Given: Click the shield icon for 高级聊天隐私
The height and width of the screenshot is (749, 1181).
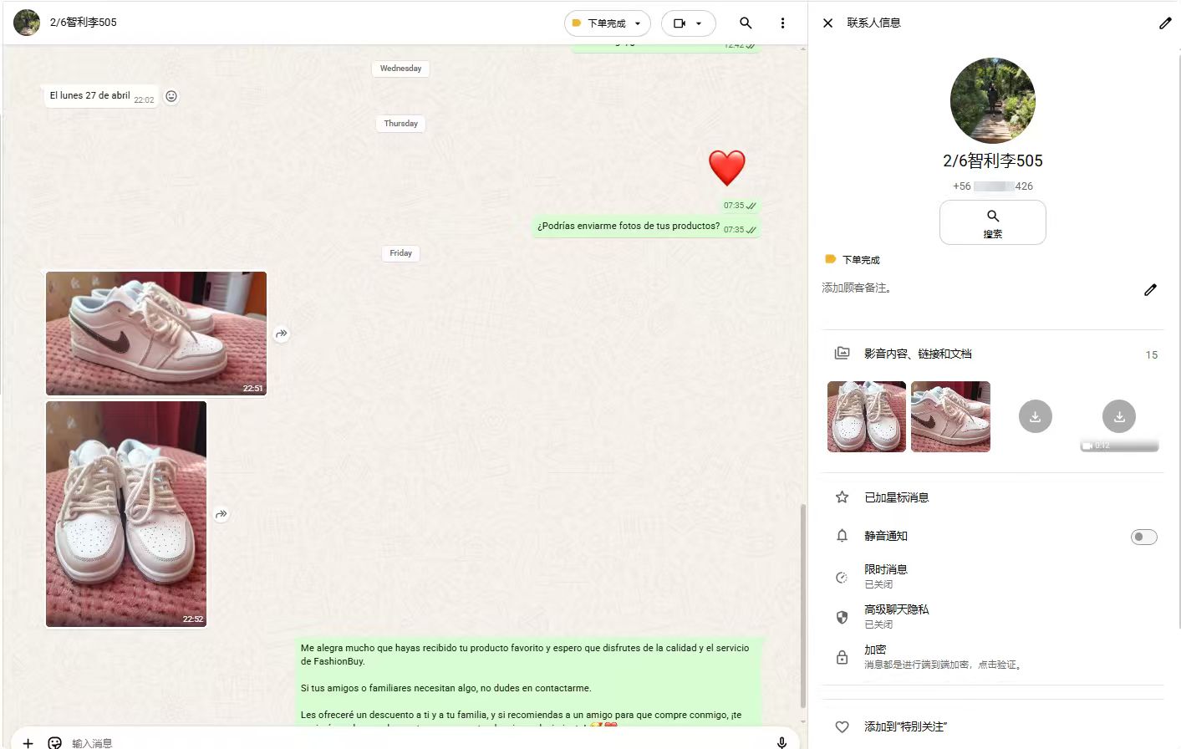Looking at the screenshot, I should (x=842, y=617).
